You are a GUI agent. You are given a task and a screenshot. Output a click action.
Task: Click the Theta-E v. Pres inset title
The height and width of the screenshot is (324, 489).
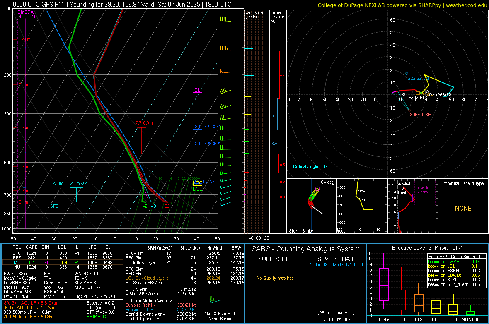[x=362, y=195]
